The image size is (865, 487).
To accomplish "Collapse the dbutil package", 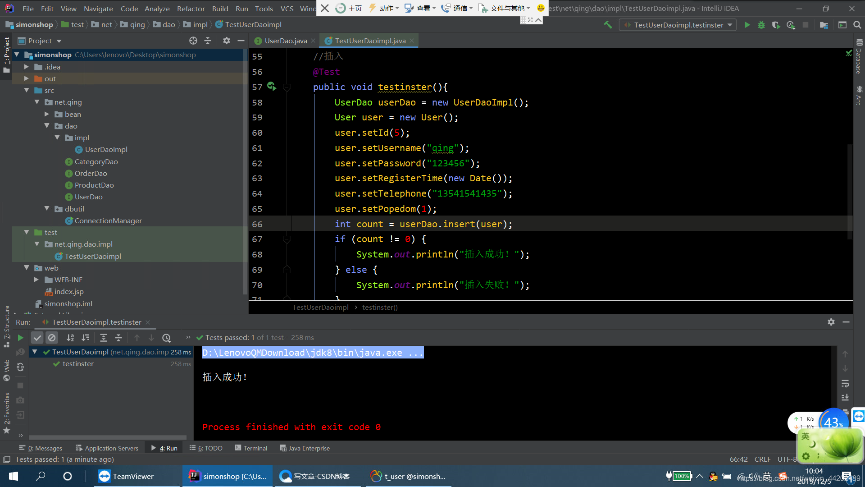I will pyautogui.click(x=47, y=209).
